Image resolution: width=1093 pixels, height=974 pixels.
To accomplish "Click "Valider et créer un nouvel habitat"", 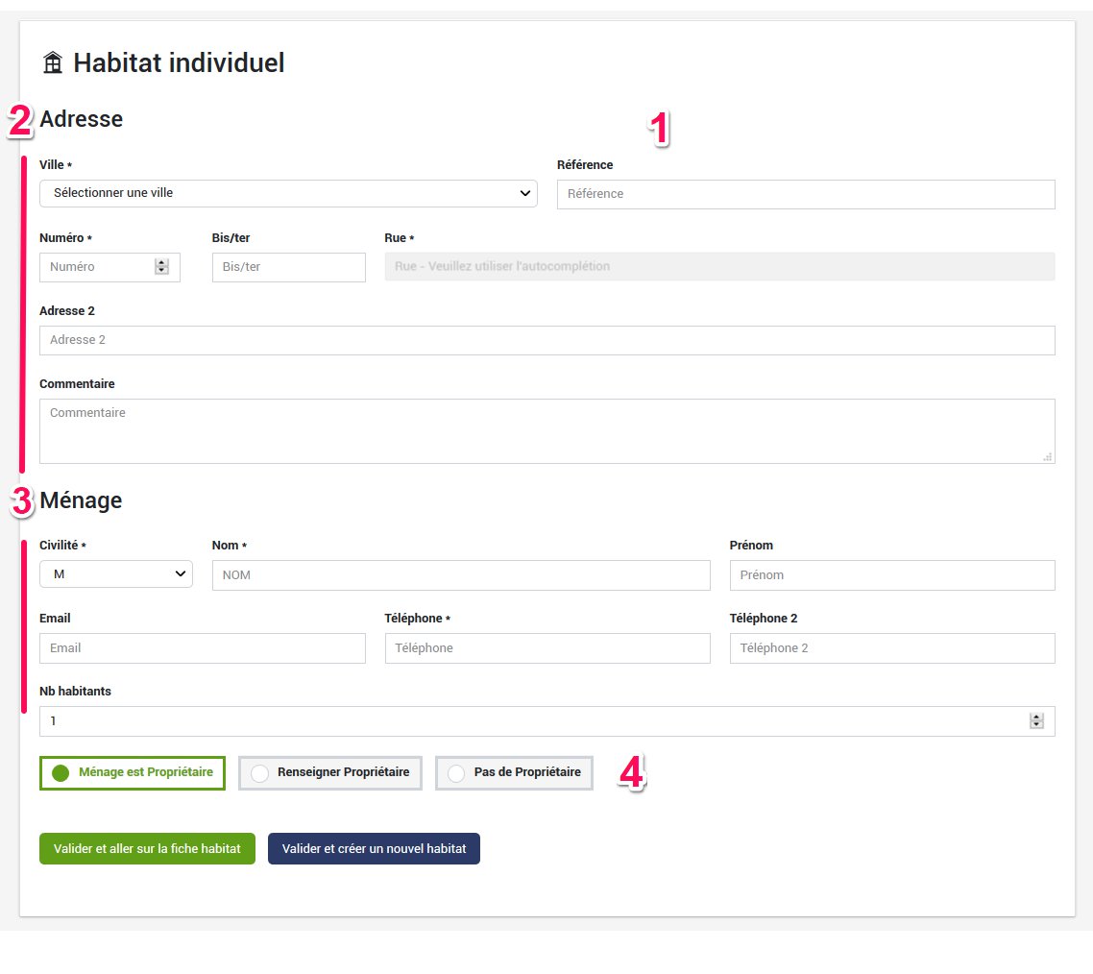I will tap(374, 848).
